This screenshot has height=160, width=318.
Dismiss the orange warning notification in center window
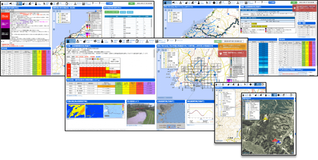(232, 46)
